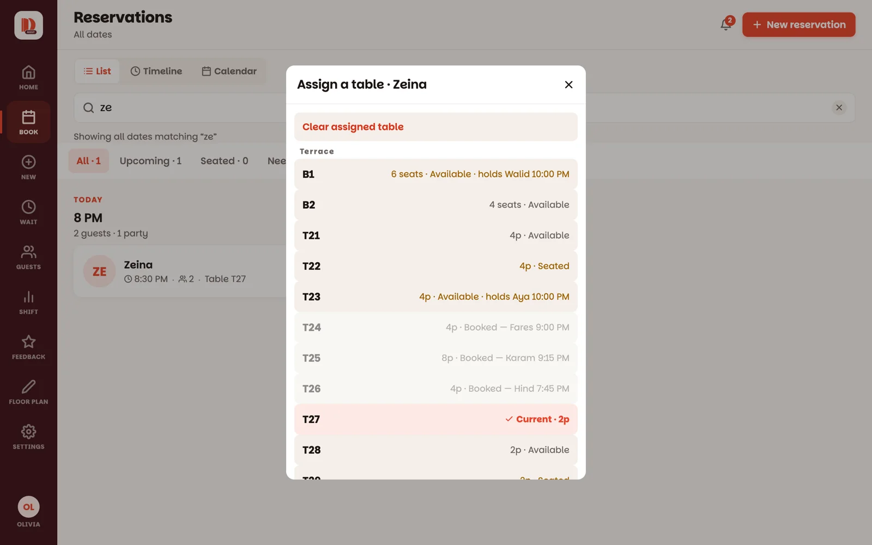Open the New sidebar icon
Image resolution: width=872 pixels, height=545 pixels.
28,168
